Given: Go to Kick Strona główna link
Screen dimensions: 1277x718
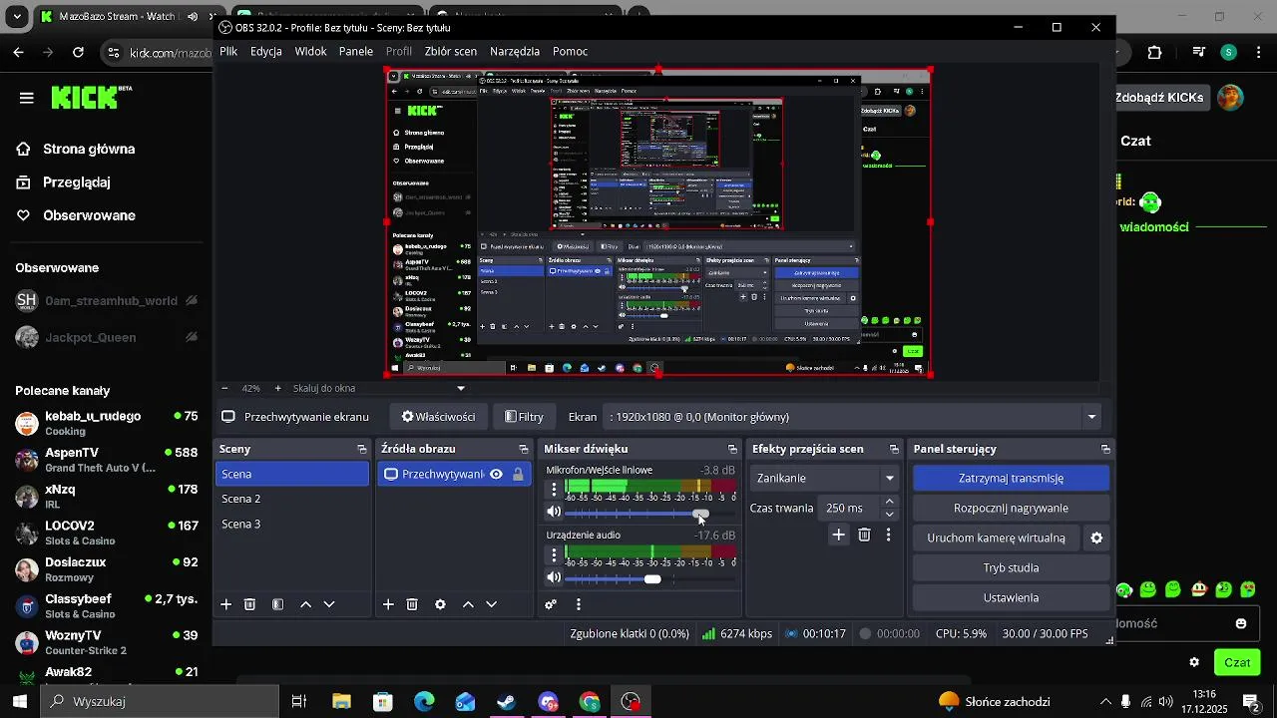Looking at the screenshot, I should pyautogui.click(x=76, y=150).
